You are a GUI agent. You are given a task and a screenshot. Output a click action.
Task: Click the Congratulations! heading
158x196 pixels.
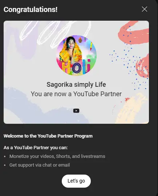31,9
